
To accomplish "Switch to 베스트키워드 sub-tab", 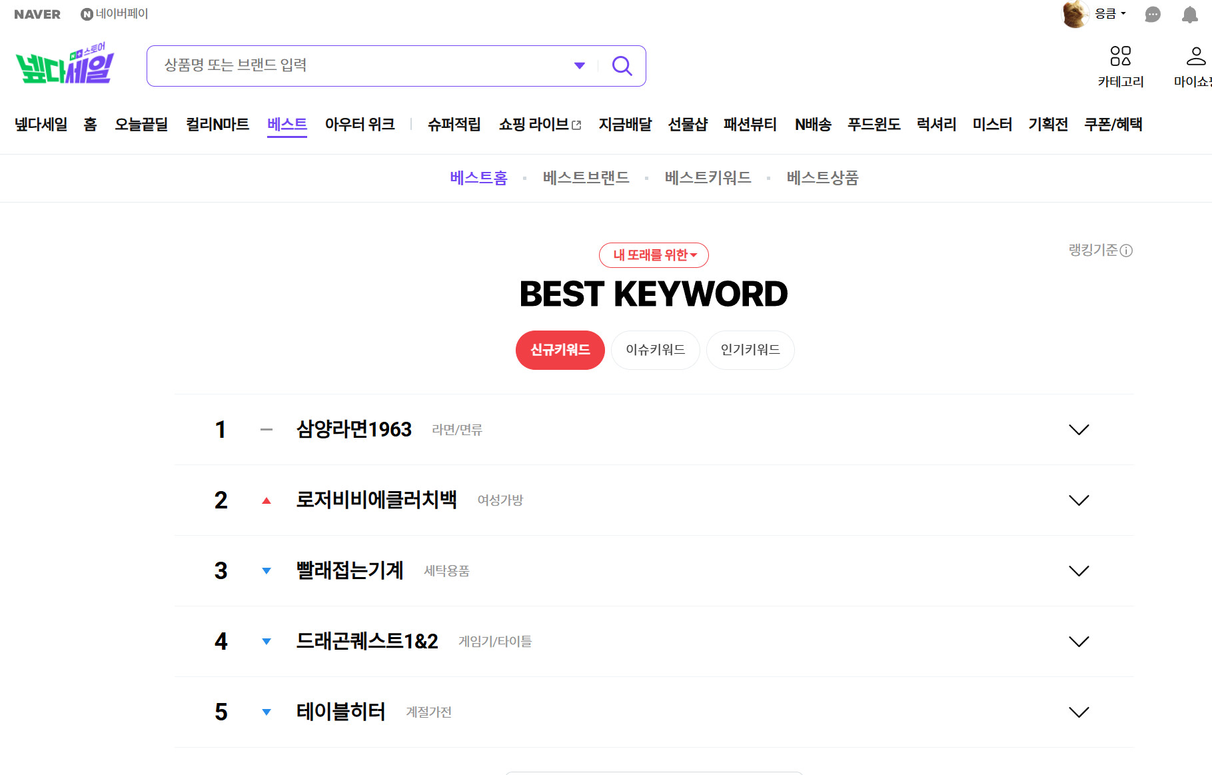I will point(708,178).
